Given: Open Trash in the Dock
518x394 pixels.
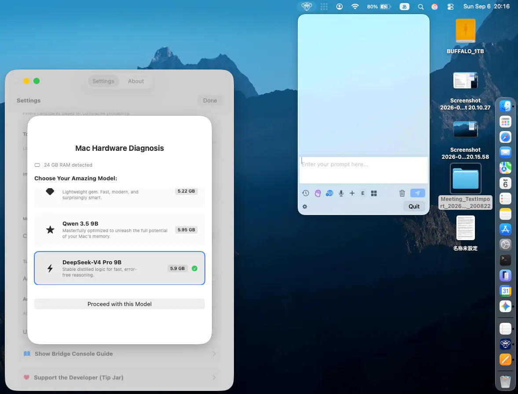Looking at the screenshot, I should (x=505, y=381).
